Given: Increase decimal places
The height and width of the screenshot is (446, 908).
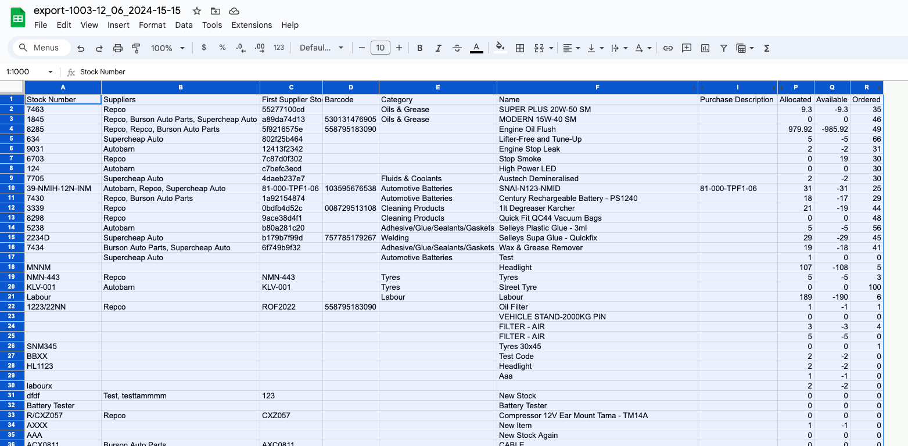Looking at the screenshot, I should tap(260, 48).
